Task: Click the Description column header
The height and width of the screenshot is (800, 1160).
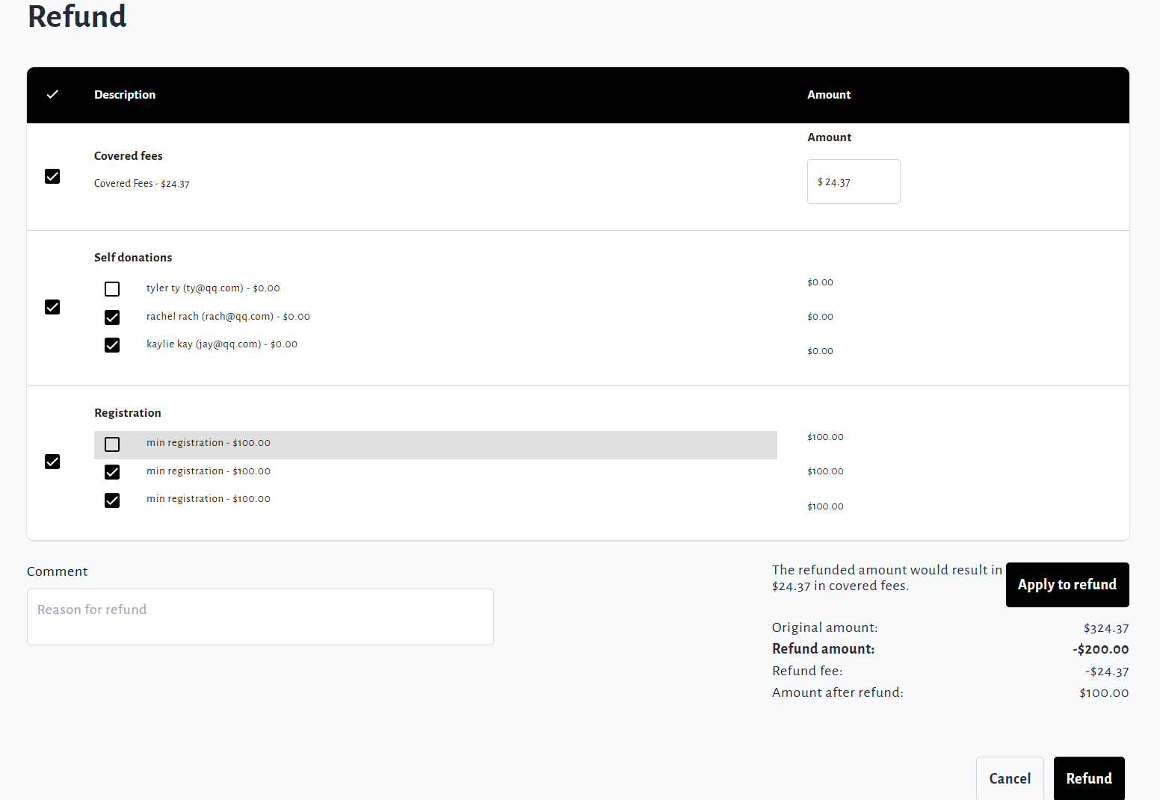Action: click(125, 95)
